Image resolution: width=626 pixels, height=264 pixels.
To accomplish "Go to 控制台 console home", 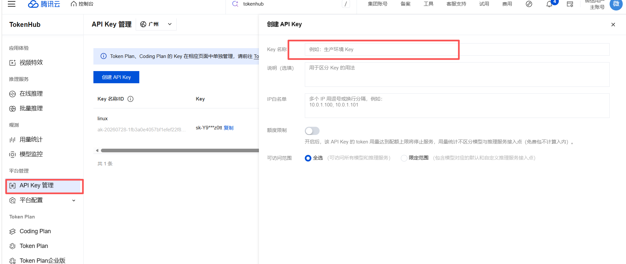I will coord(82,4).
